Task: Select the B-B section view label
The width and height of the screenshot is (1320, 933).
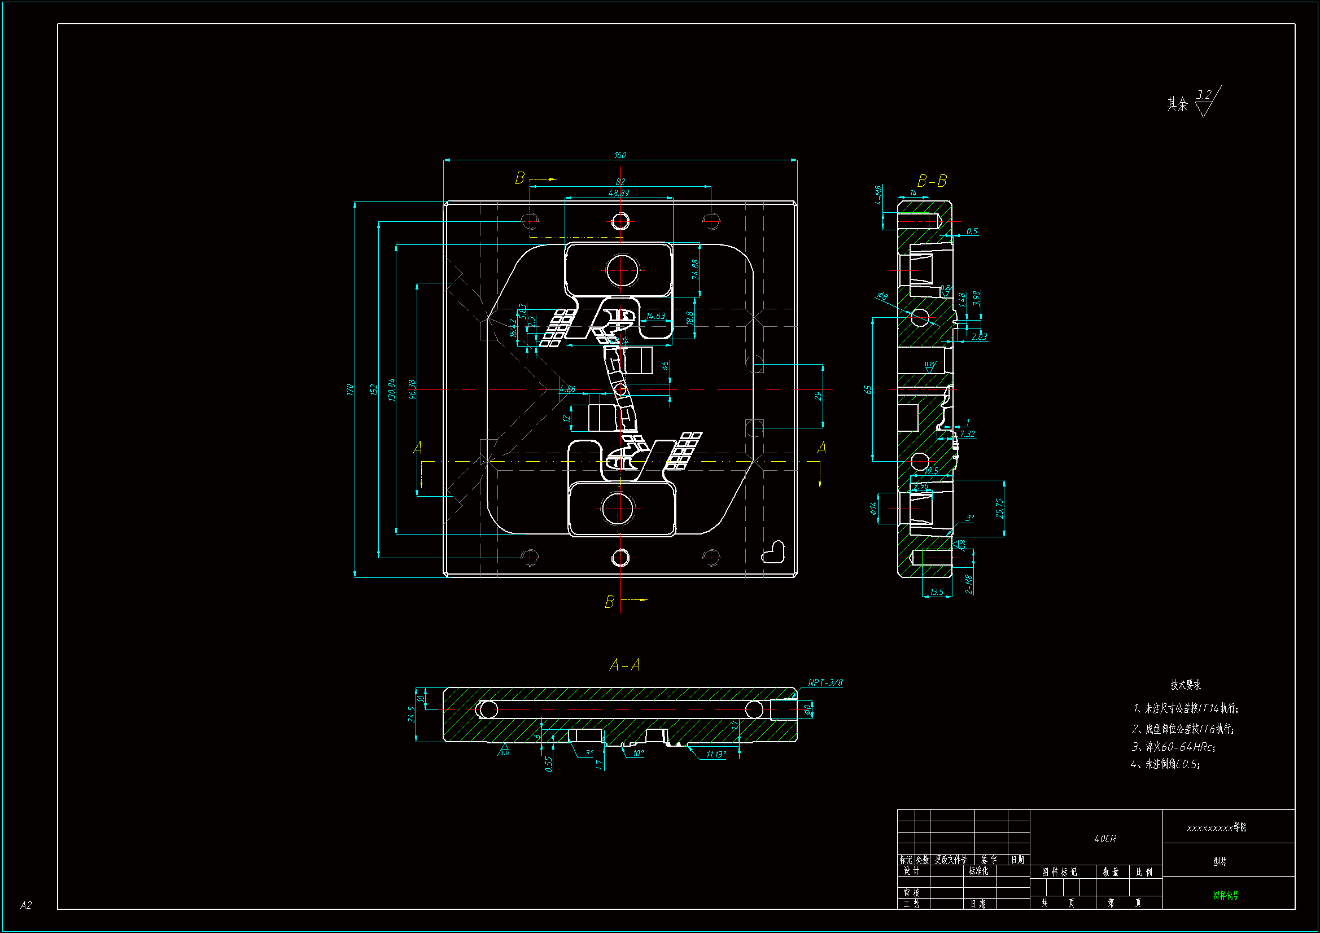Action: click(x=932, y=182)
